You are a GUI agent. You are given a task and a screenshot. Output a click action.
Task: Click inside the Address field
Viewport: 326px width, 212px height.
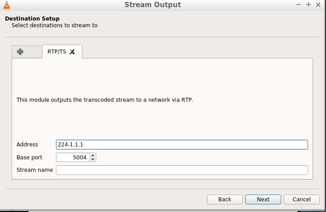(182, 145)
